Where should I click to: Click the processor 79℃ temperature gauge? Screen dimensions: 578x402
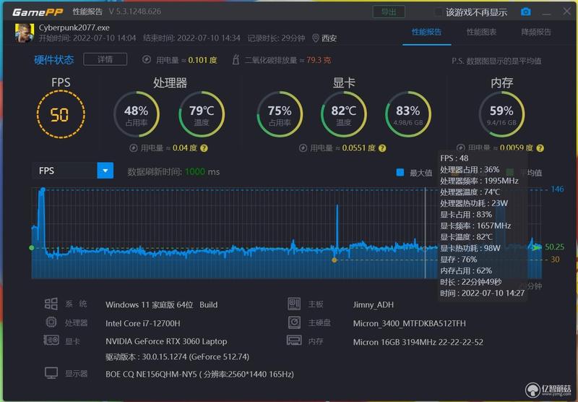point(202,114)
